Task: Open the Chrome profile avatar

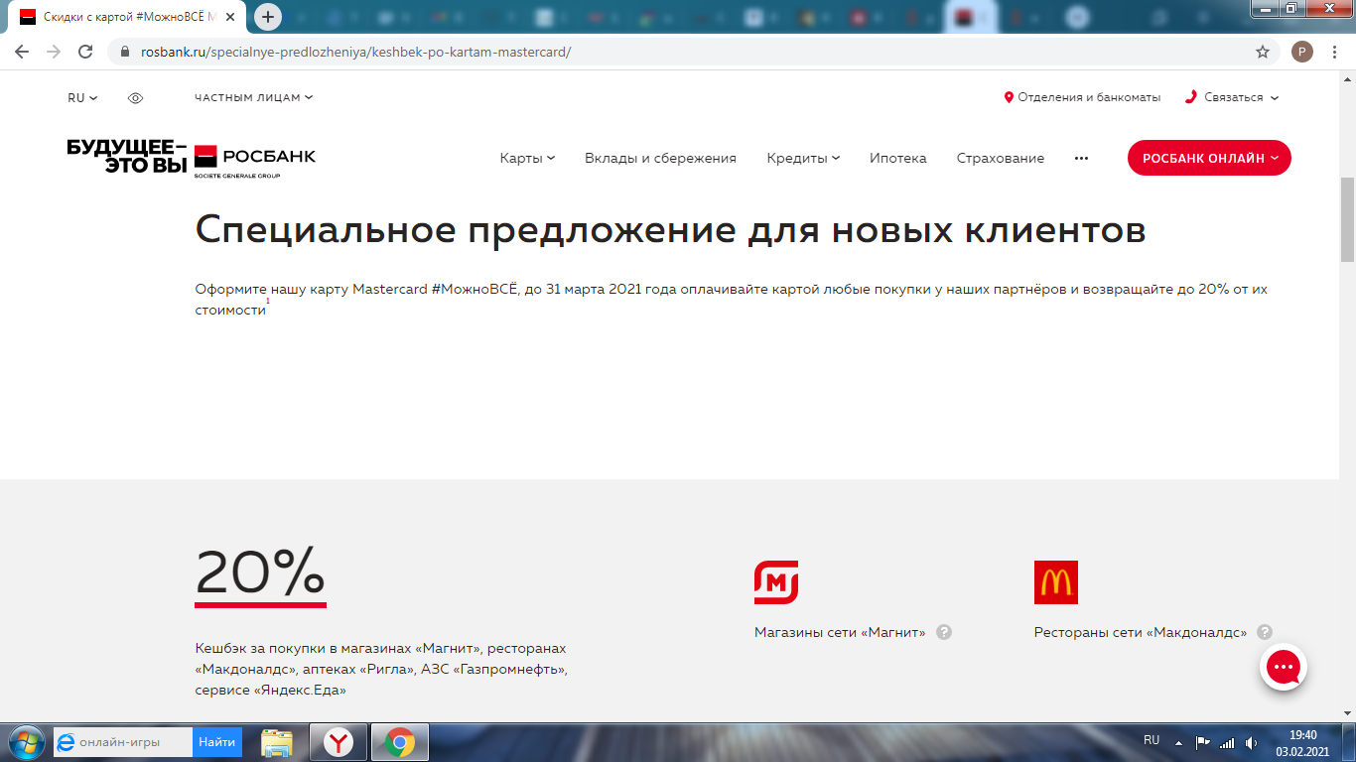Action: pos(1301,52)
